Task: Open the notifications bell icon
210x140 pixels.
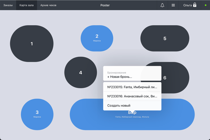Action: click(x=162, y=5)
